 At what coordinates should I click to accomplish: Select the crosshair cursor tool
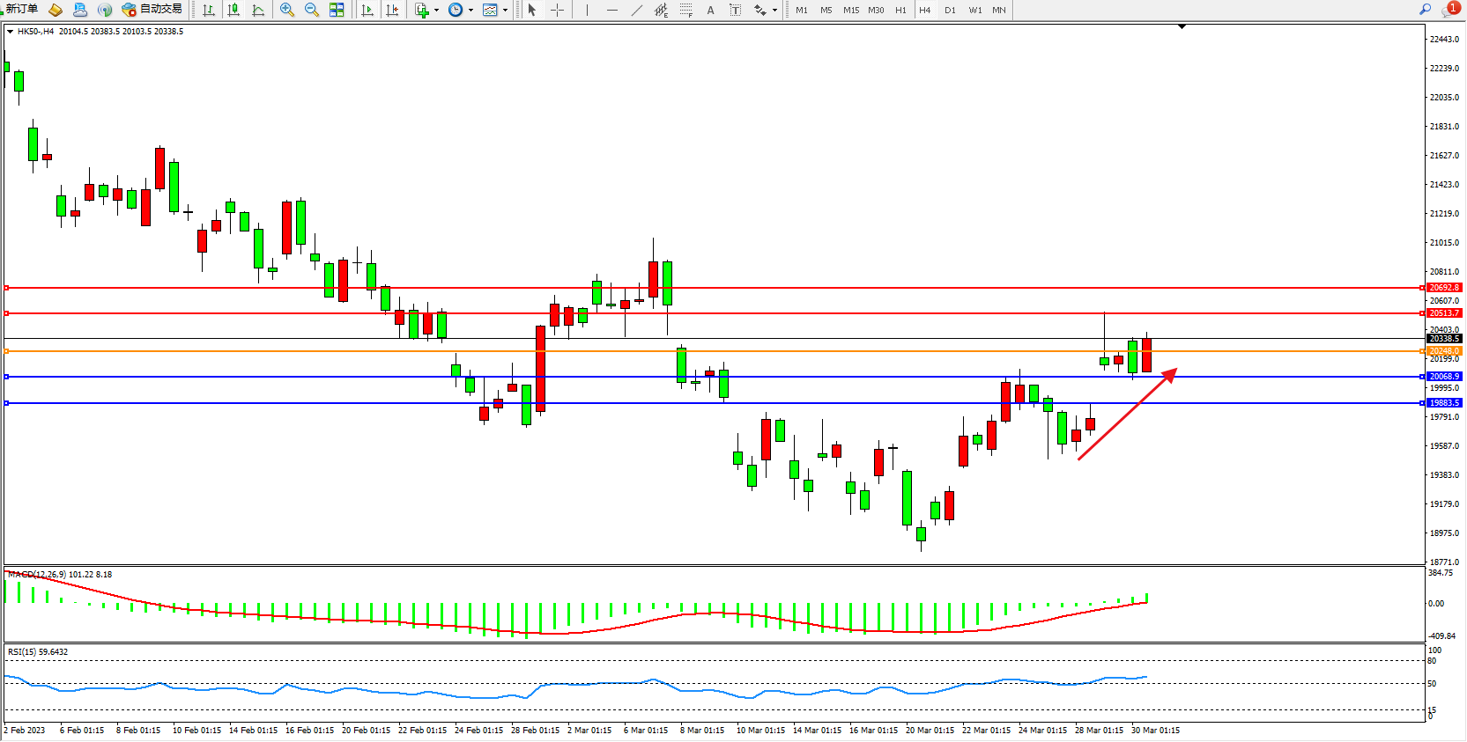[x=557, y=10]
